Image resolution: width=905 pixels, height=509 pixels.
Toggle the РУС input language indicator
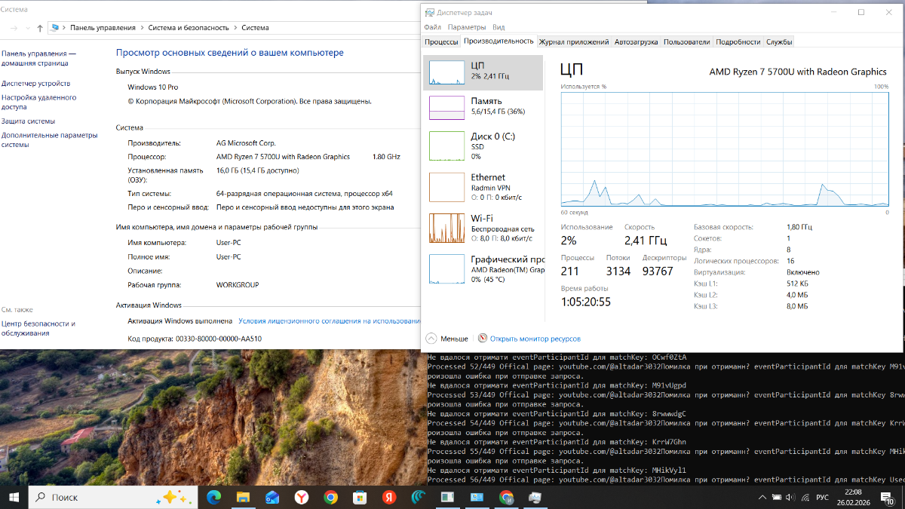824,498
